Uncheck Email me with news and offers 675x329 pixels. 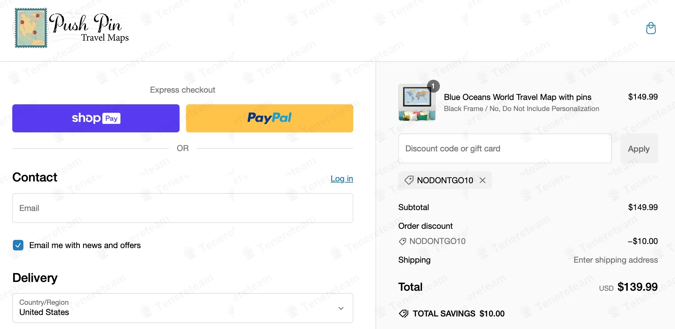click(x=18, y=245)
